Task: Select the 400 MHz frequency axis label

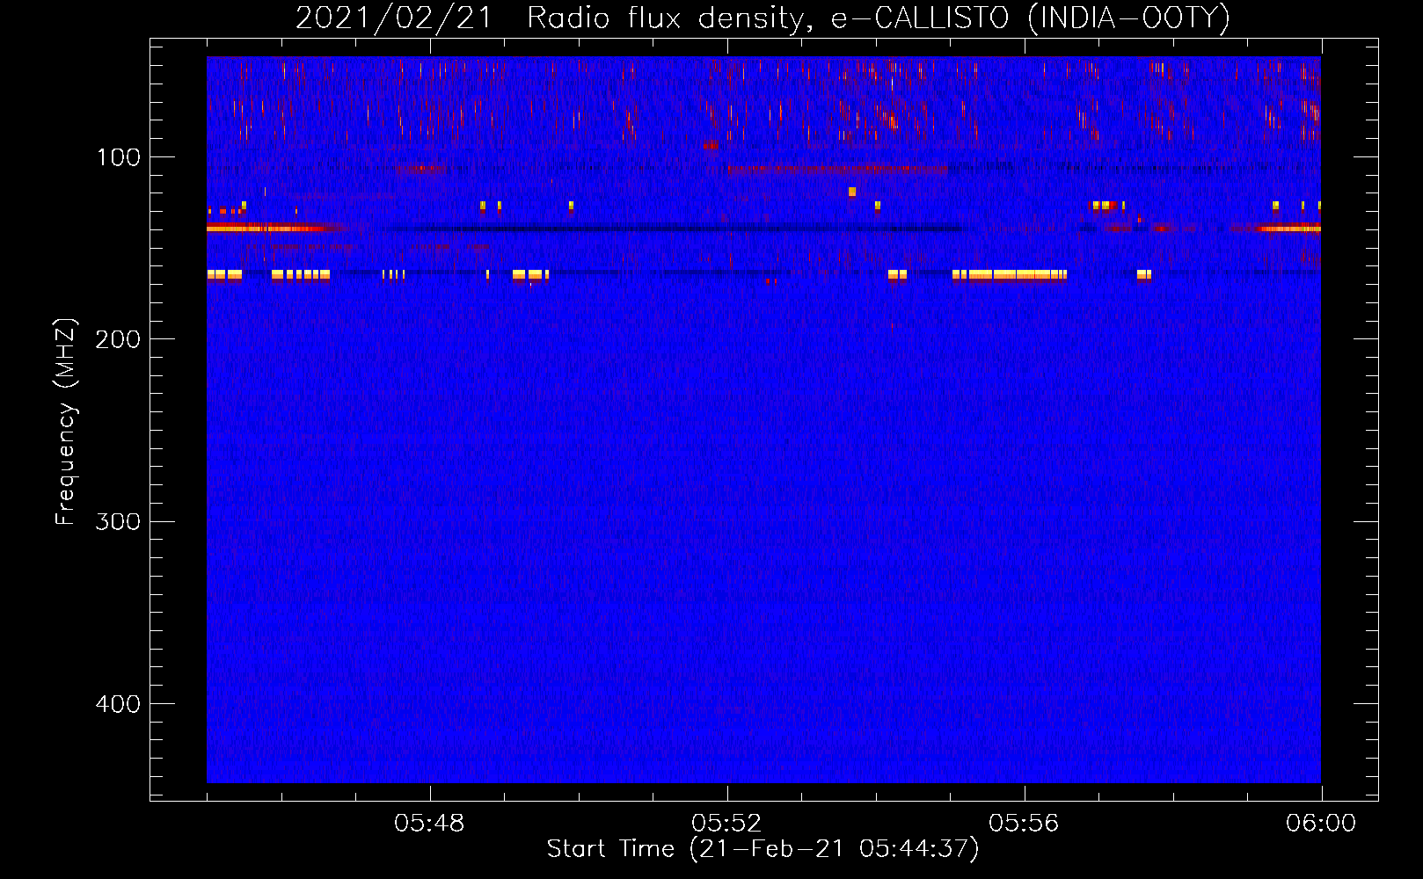Action: pyautogui.click(x=118, y=704)
